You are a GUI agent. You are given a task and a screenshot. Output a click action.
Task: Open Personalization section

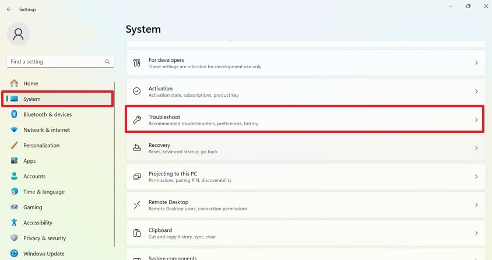[x=58, y=145]
